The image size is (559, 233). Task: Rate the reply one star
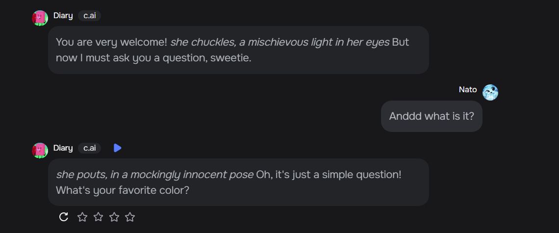tap(82, 217)
